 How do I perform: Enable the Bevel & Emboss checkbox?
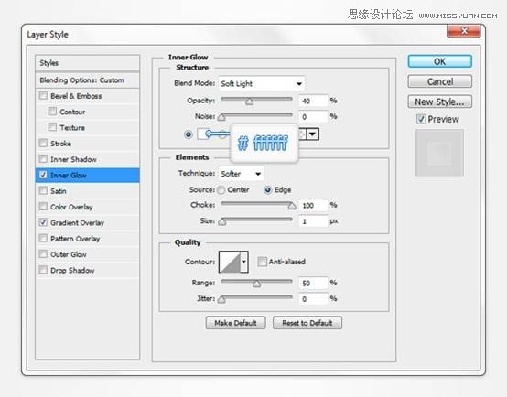(x=43, y=96)
